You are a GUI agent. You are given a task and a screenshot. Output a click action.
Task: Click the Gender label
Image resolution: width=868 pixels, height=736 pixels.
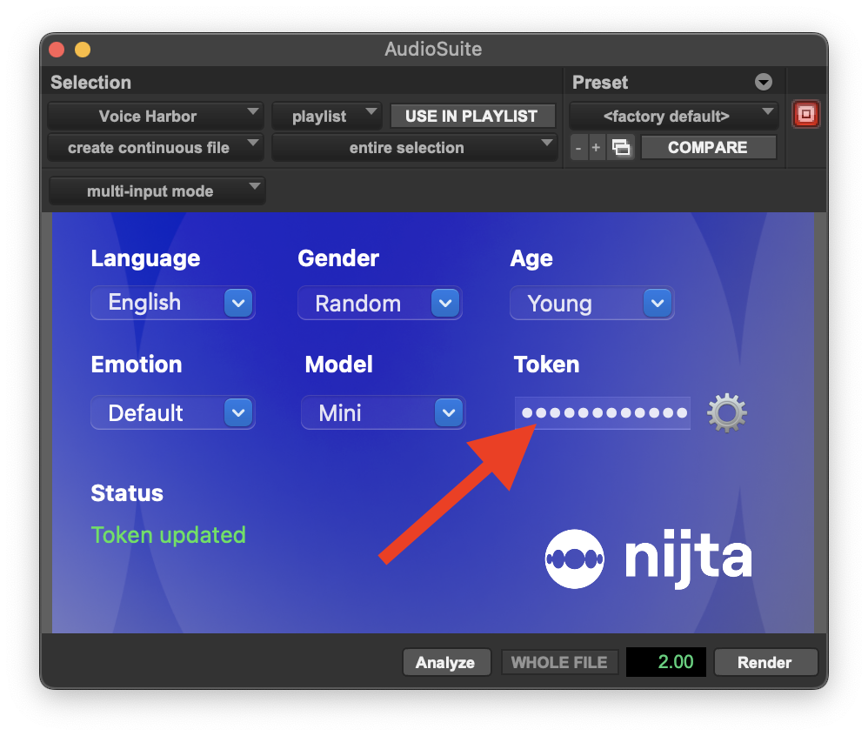[x=338, y=258]
